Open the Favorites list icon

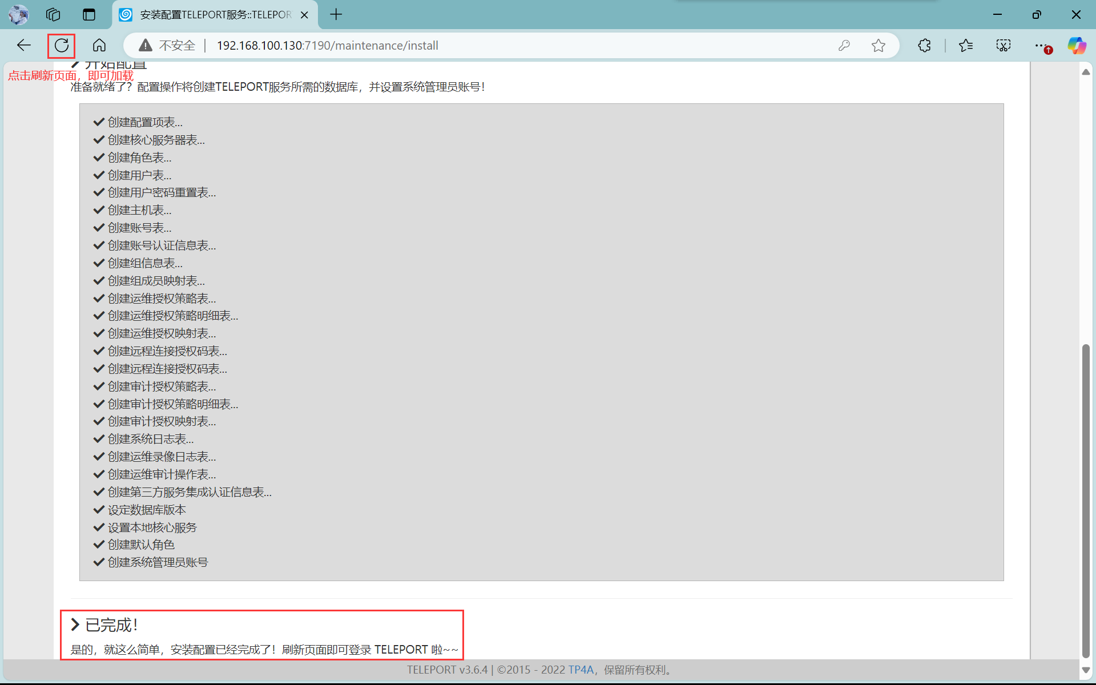coord(966,46)
